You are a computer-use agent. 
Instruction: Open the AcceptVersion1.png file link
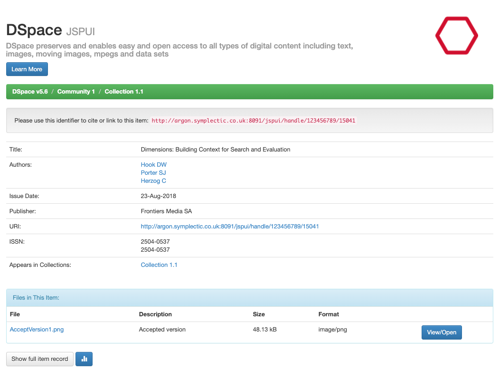[x=37, y=330]
